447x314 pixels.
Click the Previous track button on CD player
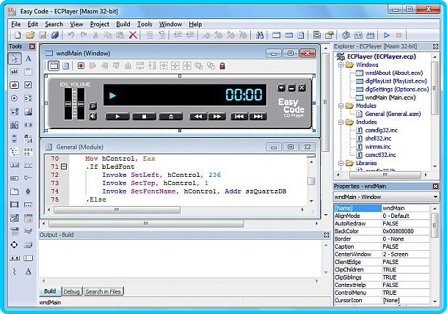[239, 116]
